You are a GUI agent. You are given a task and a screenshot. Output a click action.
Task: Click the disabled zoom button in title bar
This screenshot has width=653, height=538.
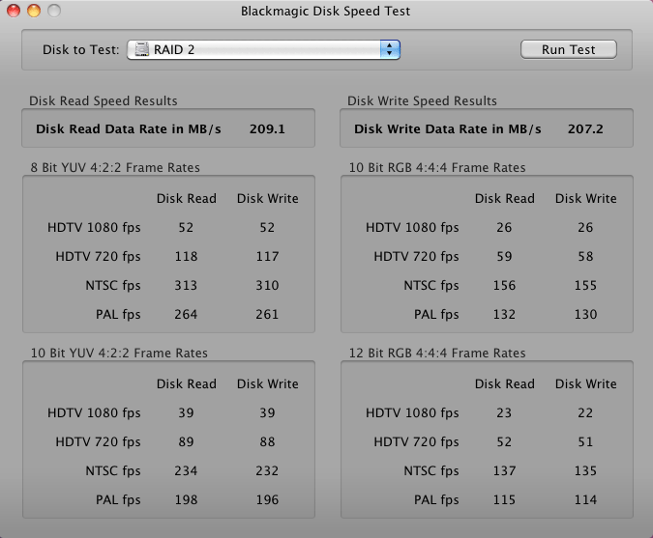tap(54, 11)
